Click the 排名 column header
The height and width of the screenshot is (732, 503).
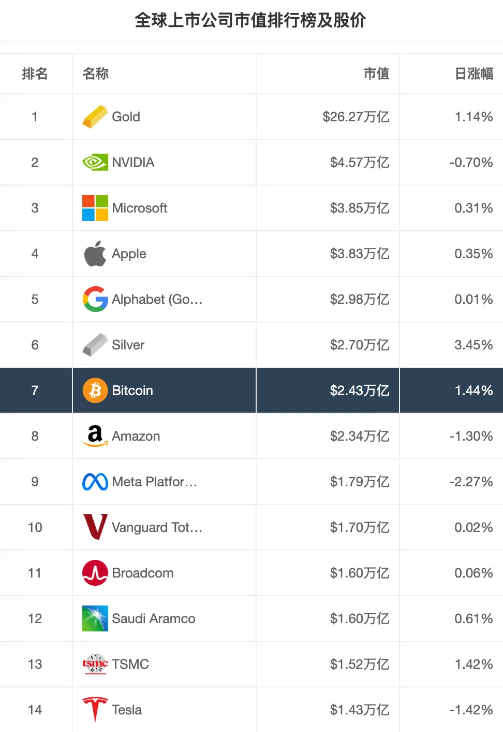pos(35,74)
